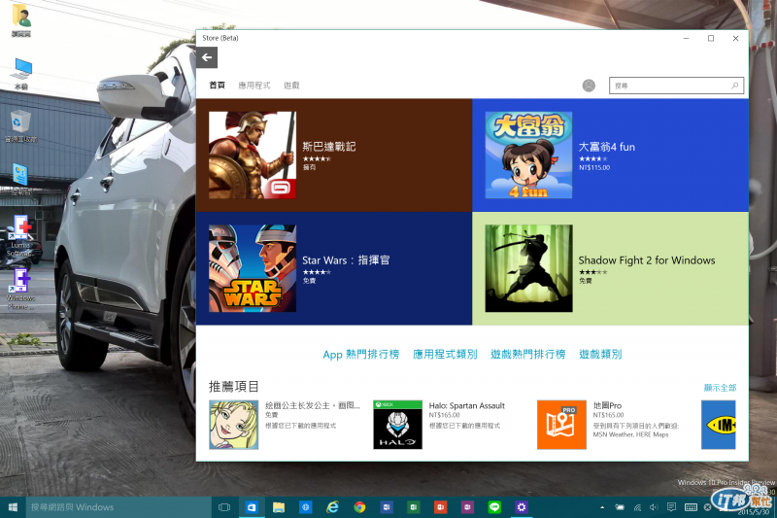
Task: Click the Store icon on the taskbar
Action: pos(252,507)
